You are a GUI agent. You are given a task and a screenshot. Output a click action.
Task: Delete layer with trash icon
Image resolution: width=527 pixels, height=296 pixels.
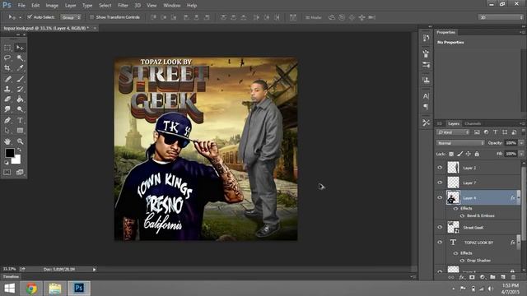click(513, 277)
